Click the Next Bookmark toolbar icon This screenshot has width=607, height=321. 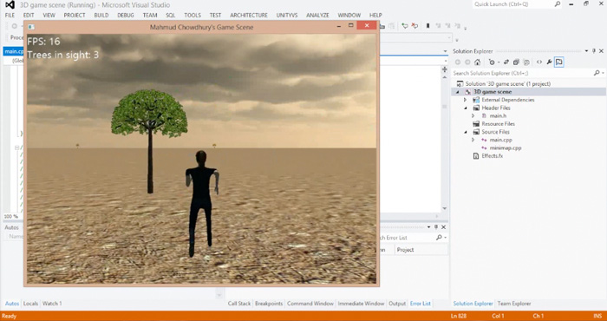pos(448,26)
